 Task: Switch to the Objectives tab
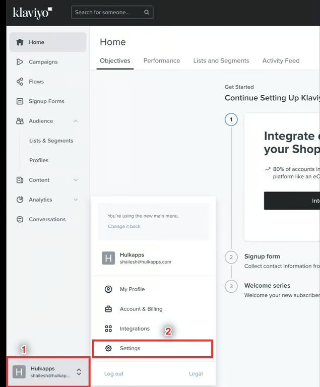pos(115,60)
